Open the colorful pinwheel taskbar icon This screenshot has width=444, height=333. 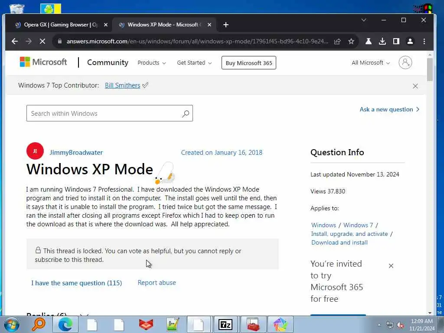click(281, 325)
